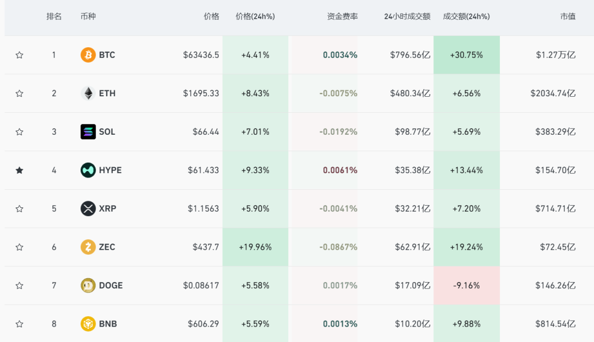Click market cap $814.54亿
Image resolution: width=594 pixels, height=342 pixels.
(555, 324)
